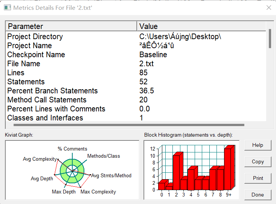Image resolution: width=276 pixels, height=204 pixels.
Task: Close the Metrics Details dialog
Action: (268, 8)
